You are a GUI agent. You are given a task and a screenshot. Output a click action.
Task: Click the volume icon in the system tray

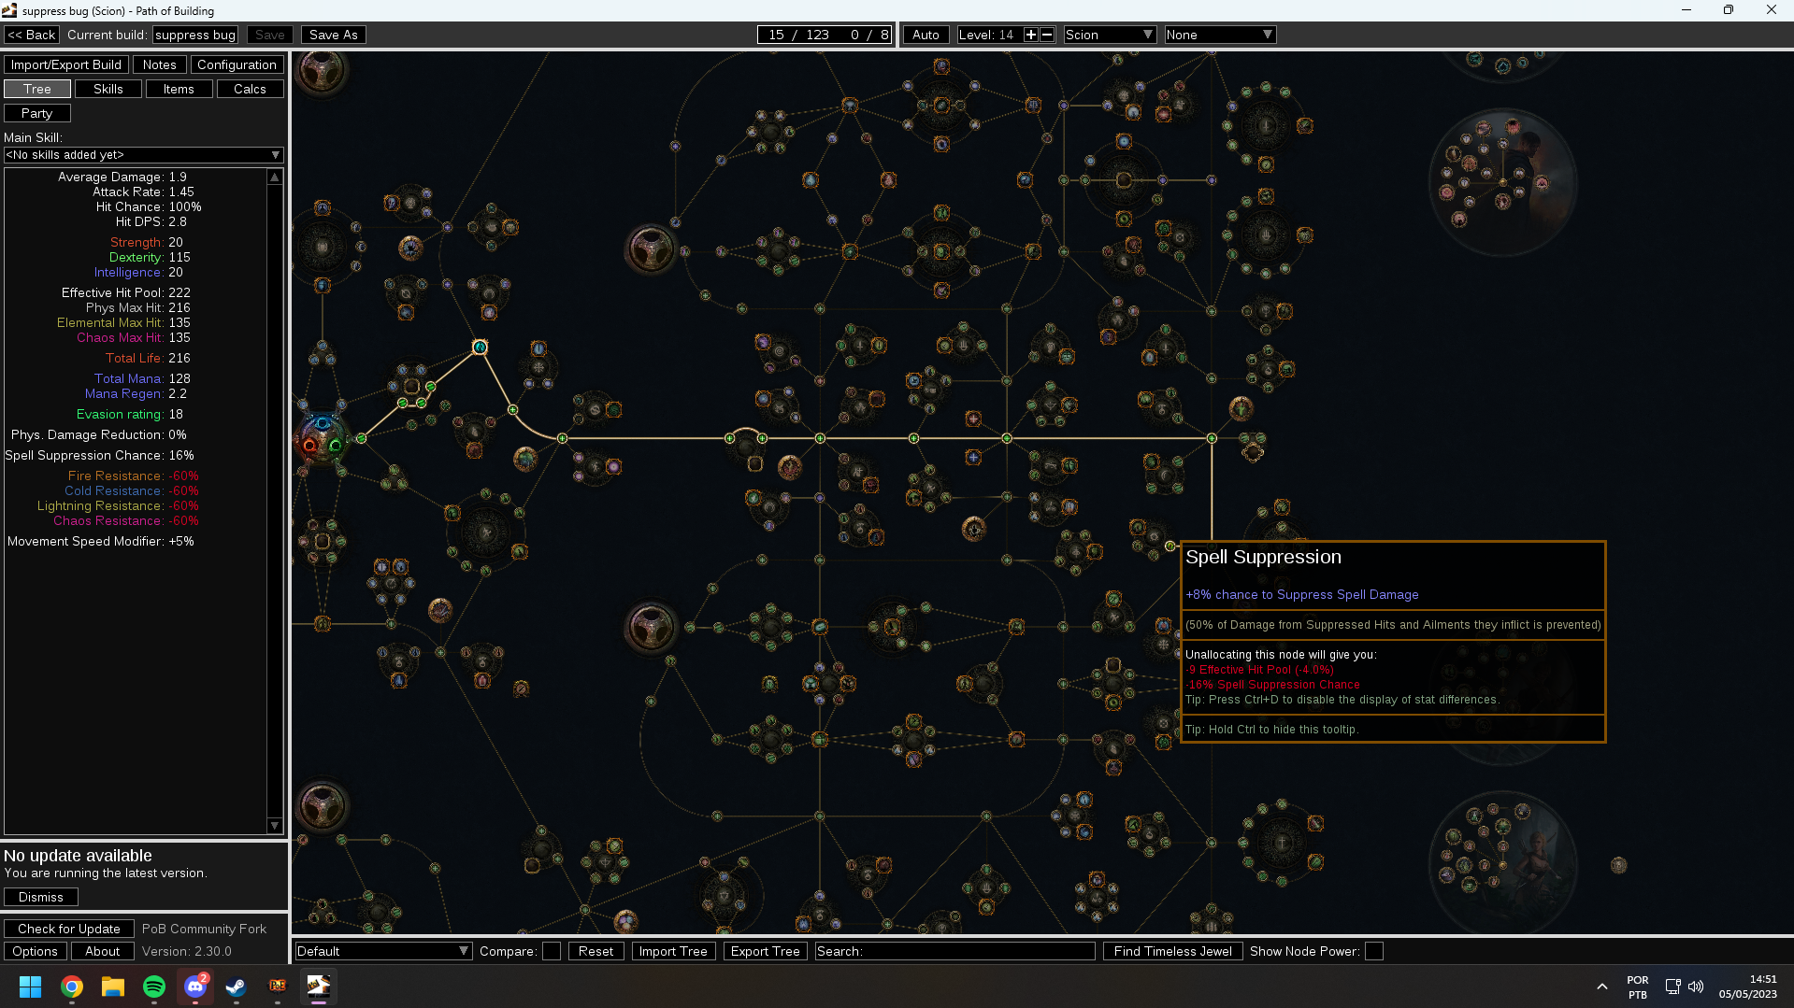(1696, 987)
